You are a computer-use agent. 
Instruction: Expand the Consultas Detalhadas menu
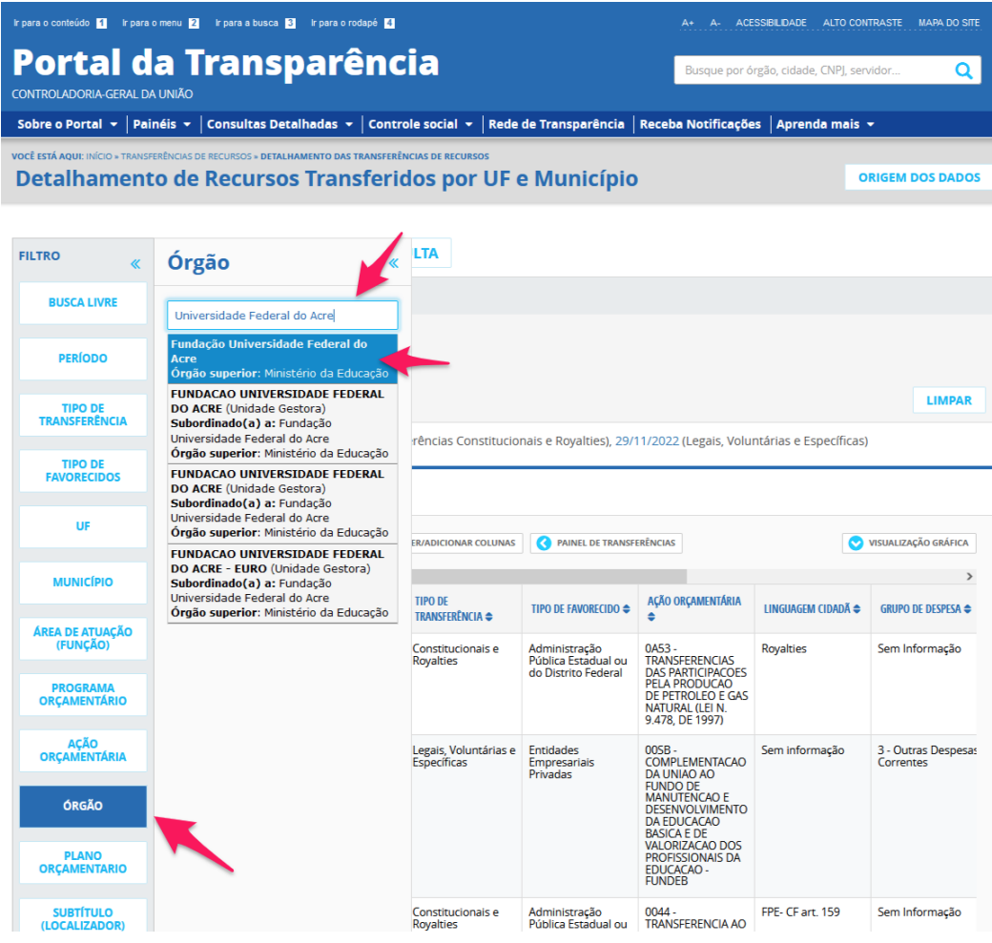pyautogui.click(x=279, y=124)
